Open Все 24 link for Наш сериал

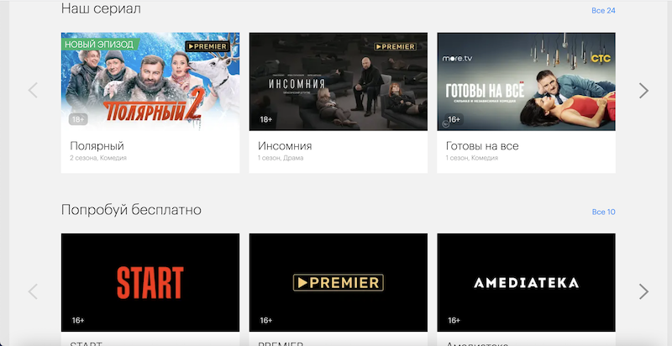tap(603, 11)
